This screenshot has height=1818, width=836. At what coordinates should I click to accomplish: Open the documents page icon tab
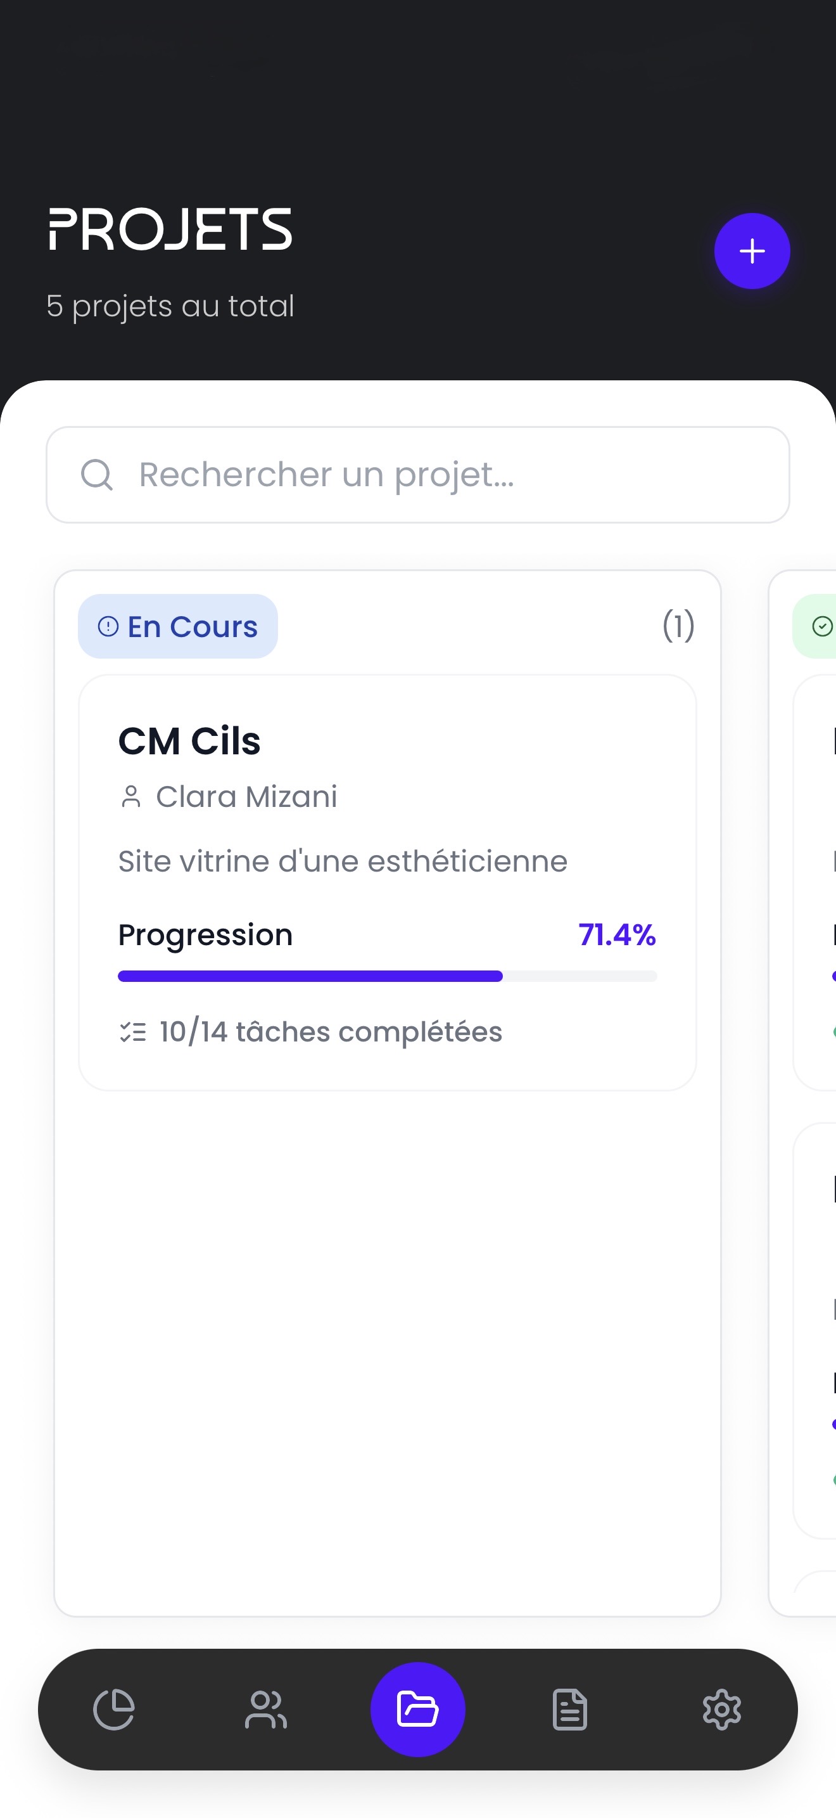pyautogui.click(x=569, y=1708)
